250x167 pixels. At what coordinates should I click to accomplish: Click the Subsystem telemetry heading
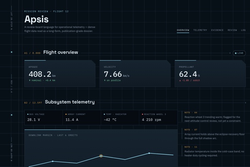(x=70, y=102)
